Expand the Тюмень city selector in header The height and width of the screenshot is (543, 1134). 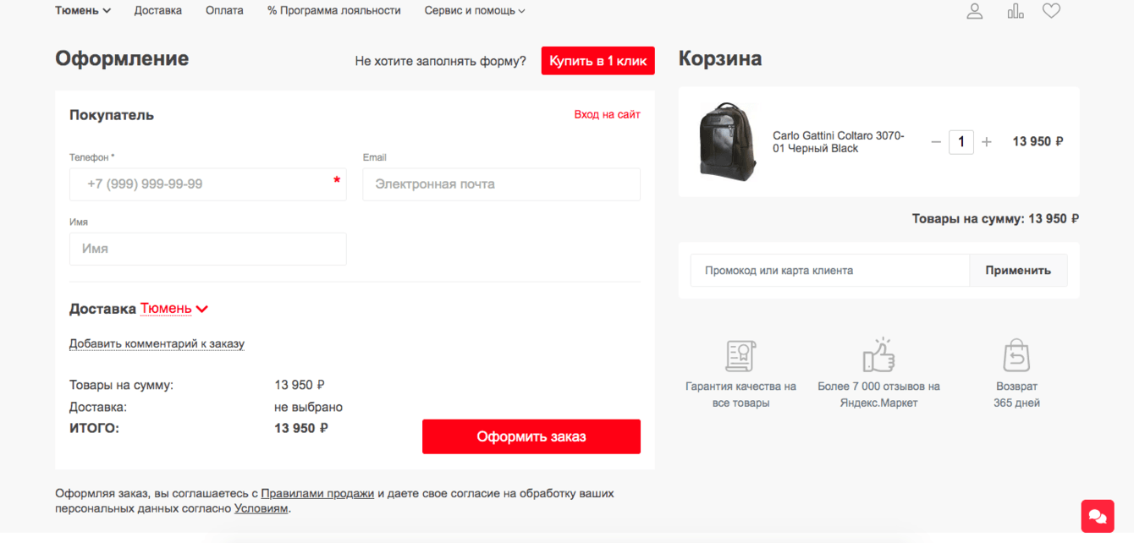point(83,11)
